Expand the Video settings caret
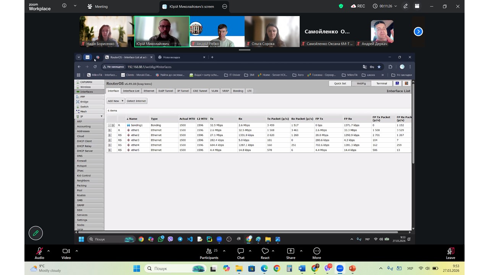489x275 pixels. pos(77,251)
